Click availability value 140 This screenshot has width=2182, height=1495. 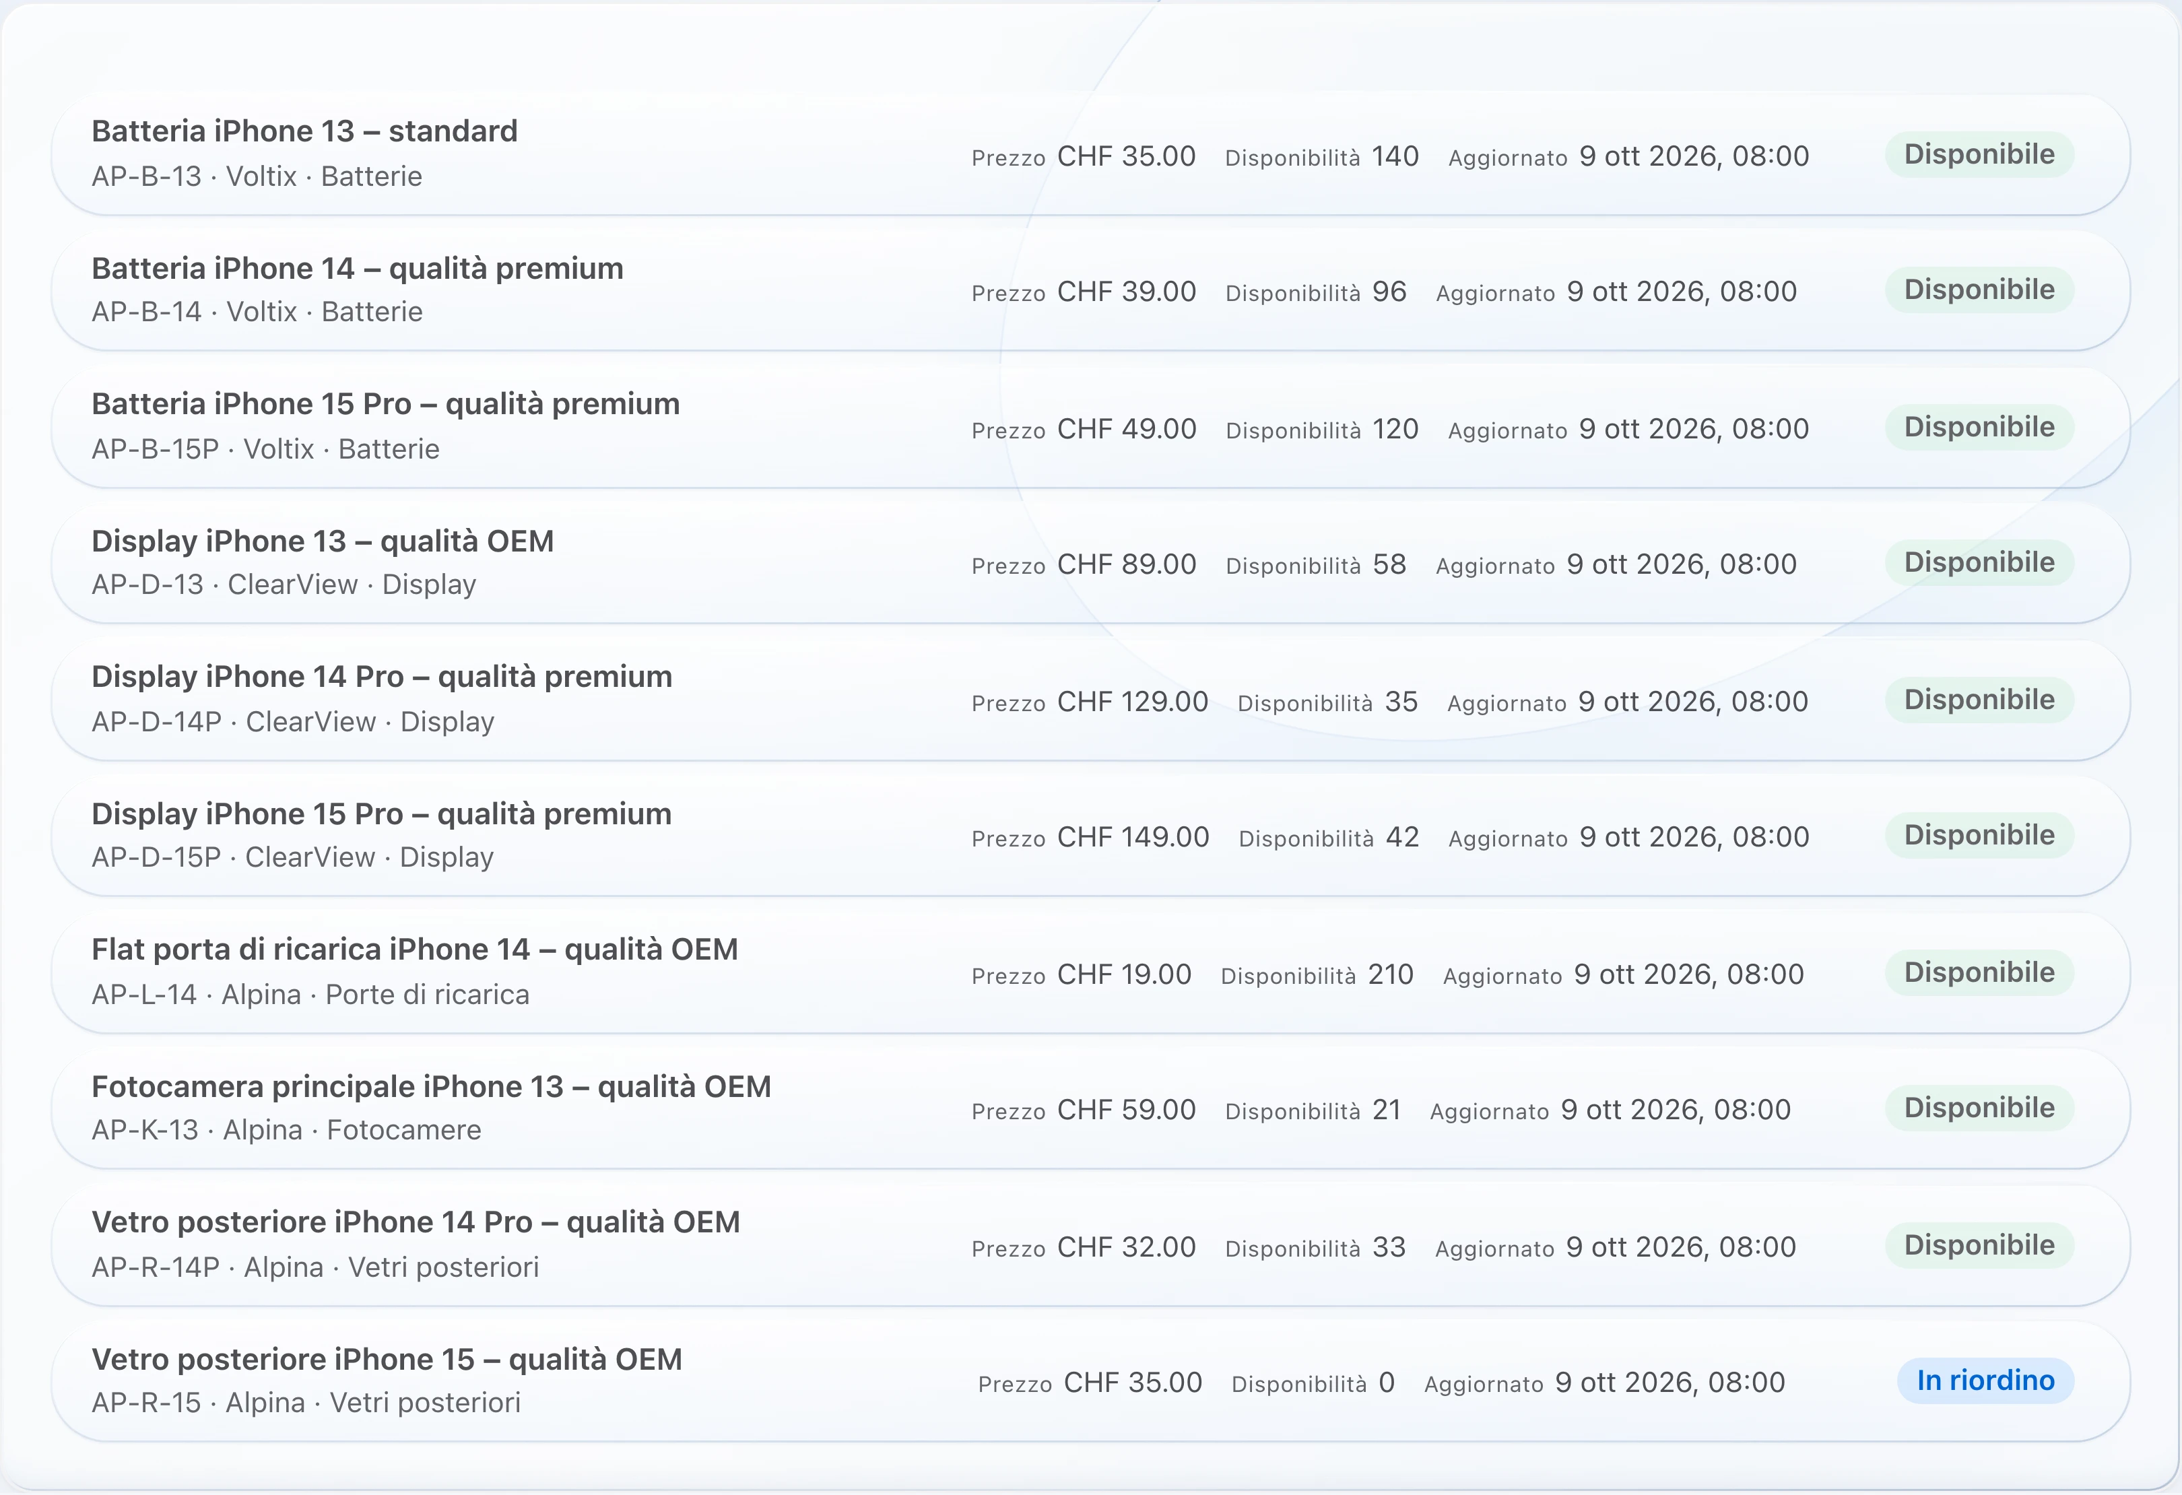point(1395,156)
